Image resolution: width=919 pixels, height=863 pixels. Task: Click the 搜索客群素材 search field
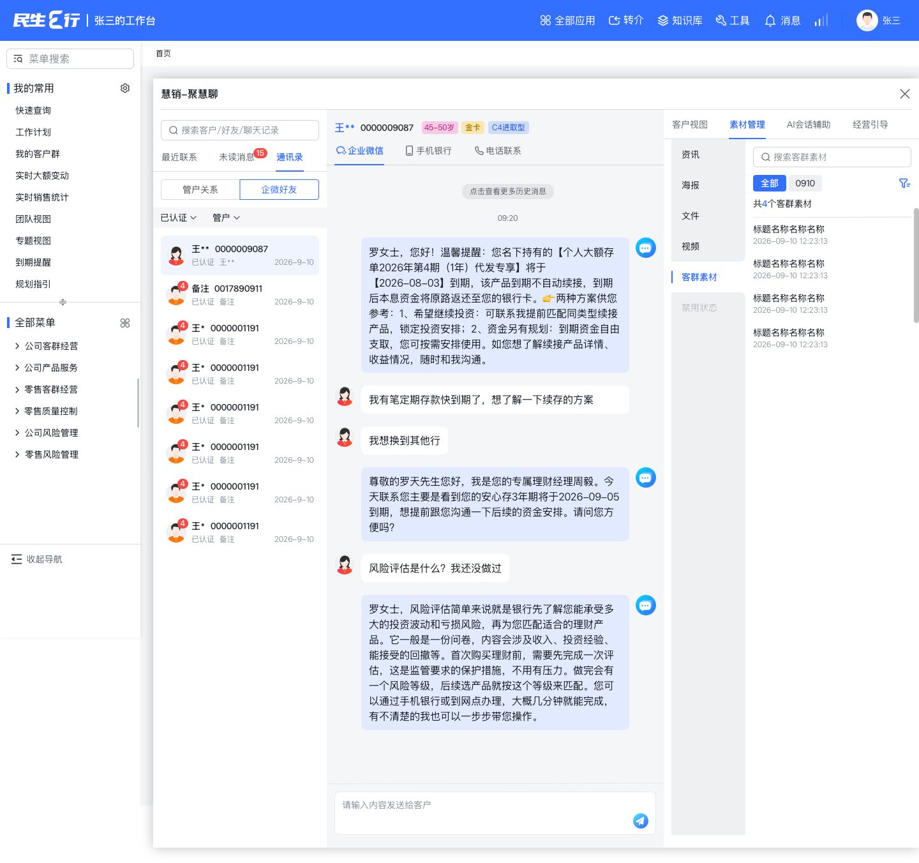pyautogui.click(x=832, y=157)
